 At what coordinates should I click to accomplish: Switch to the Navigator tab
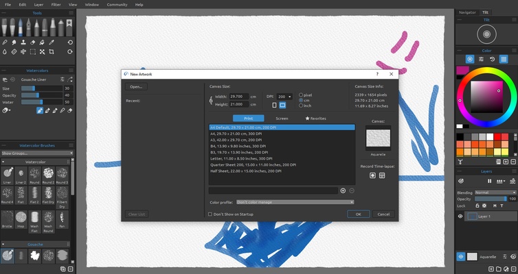click(467, 12)
